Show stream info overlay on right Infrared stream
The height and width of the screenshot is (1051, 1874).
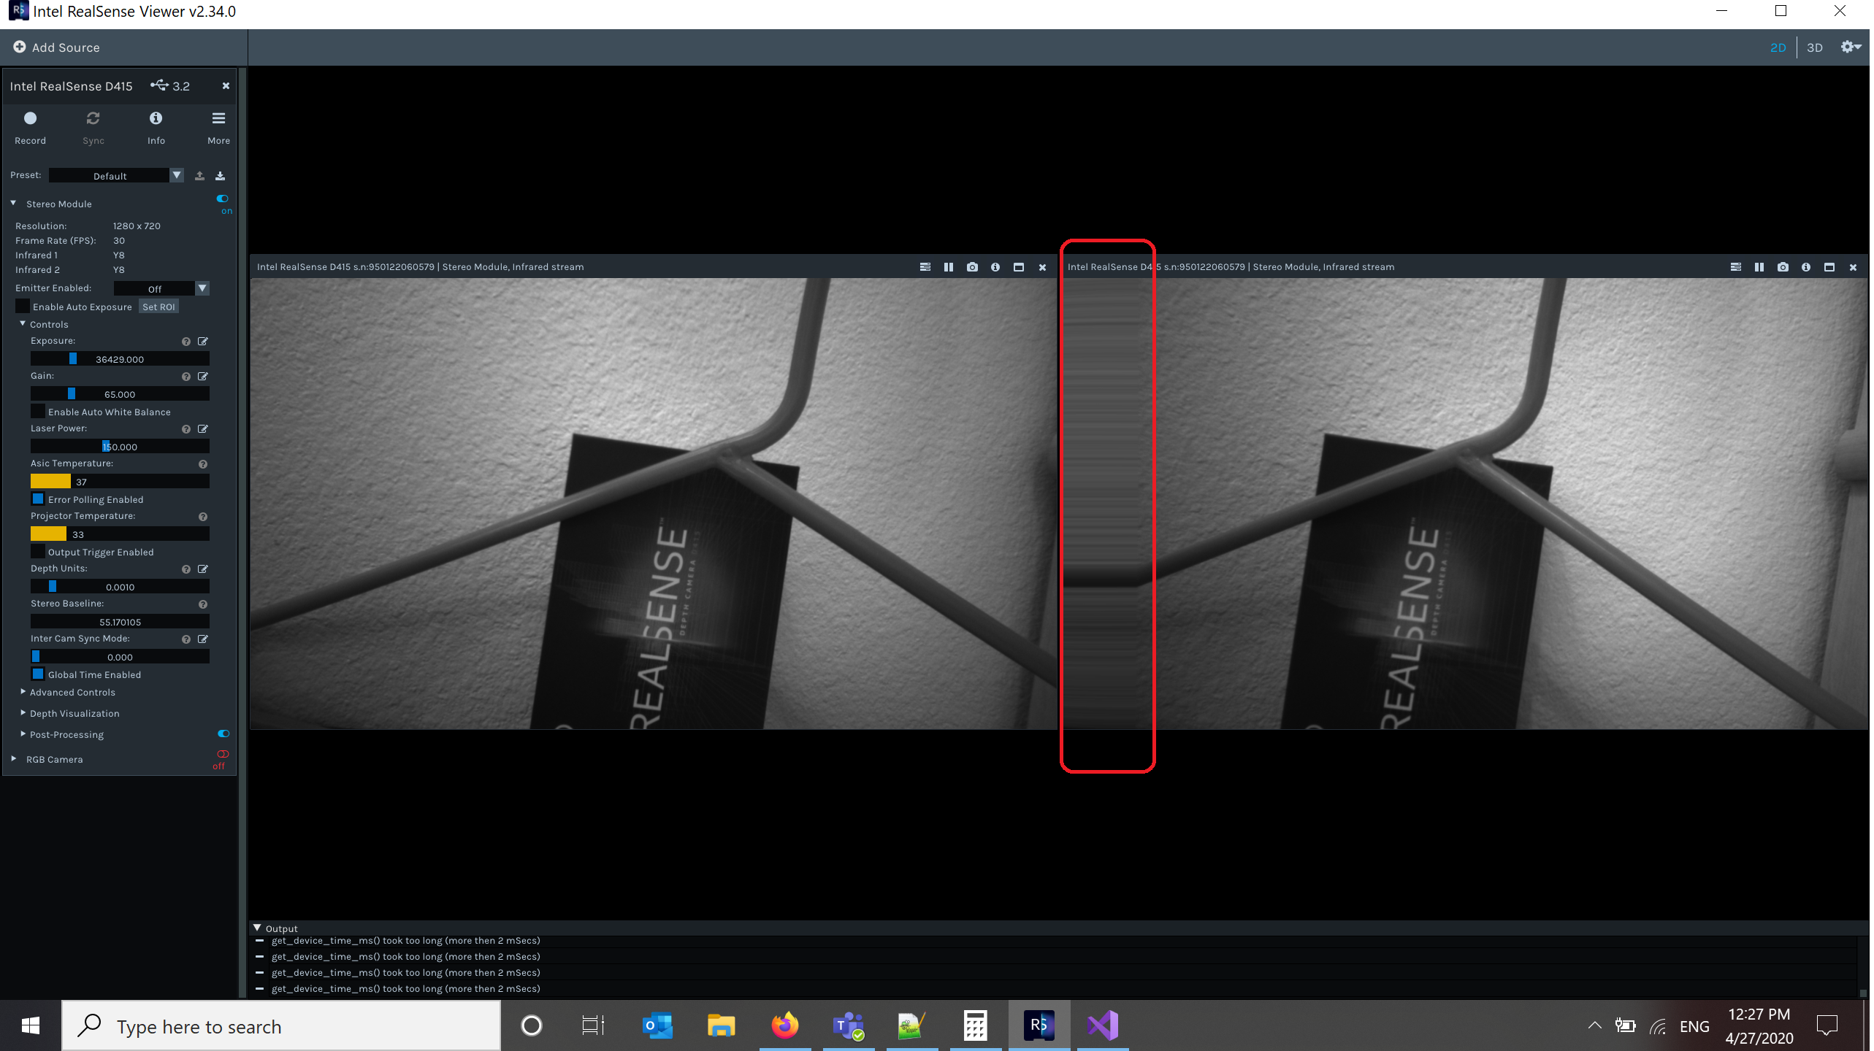tap(1806, 266)
